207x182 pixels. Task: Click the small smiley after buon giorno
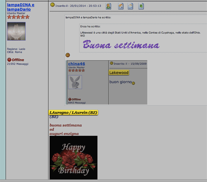(133, 83)
